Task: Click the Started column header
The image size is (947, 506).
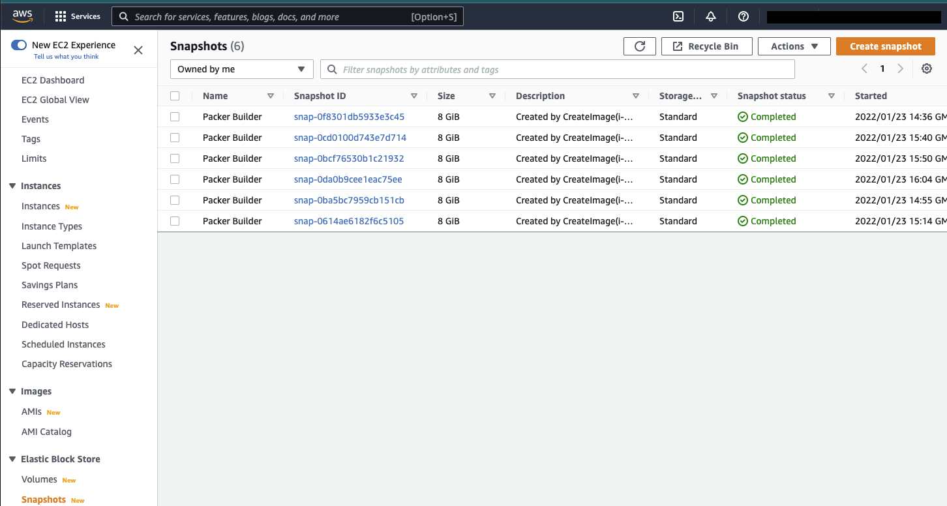Action: pos(871,96)
